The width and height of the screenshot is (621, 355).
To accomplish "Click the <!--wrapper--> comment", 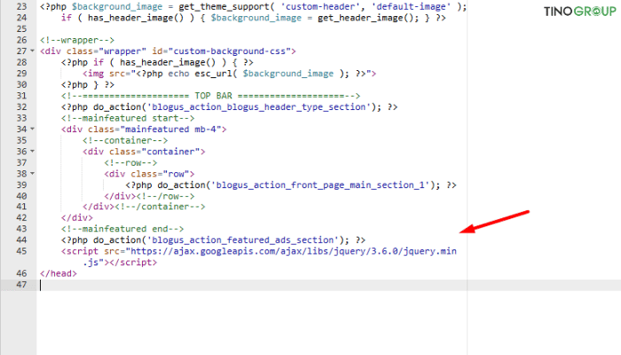I will pyautogui.click(x=77, y=40).
